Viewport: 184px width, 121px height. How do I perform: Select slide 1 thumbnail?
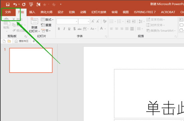31,60
